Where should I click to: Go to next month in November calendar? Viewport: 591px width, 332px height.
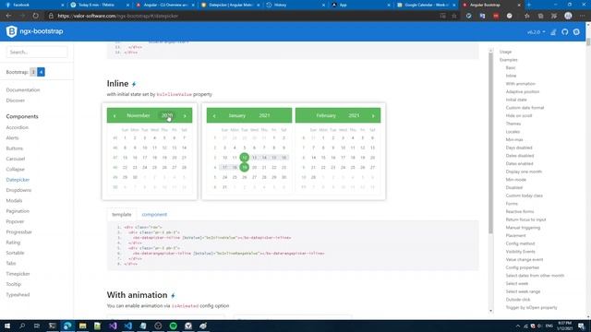(185, 116)
